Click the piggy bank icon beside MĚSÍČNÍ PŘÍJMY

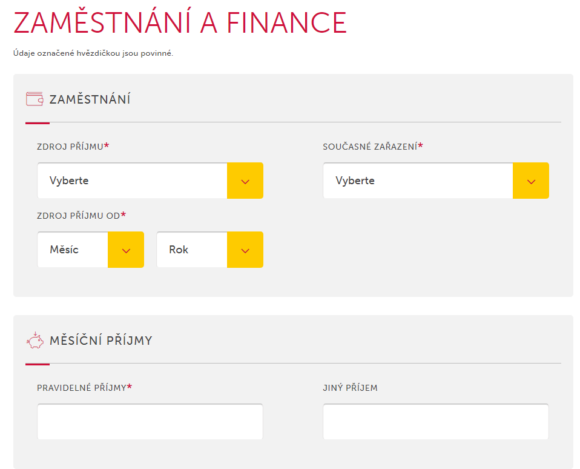coord(36,341)
